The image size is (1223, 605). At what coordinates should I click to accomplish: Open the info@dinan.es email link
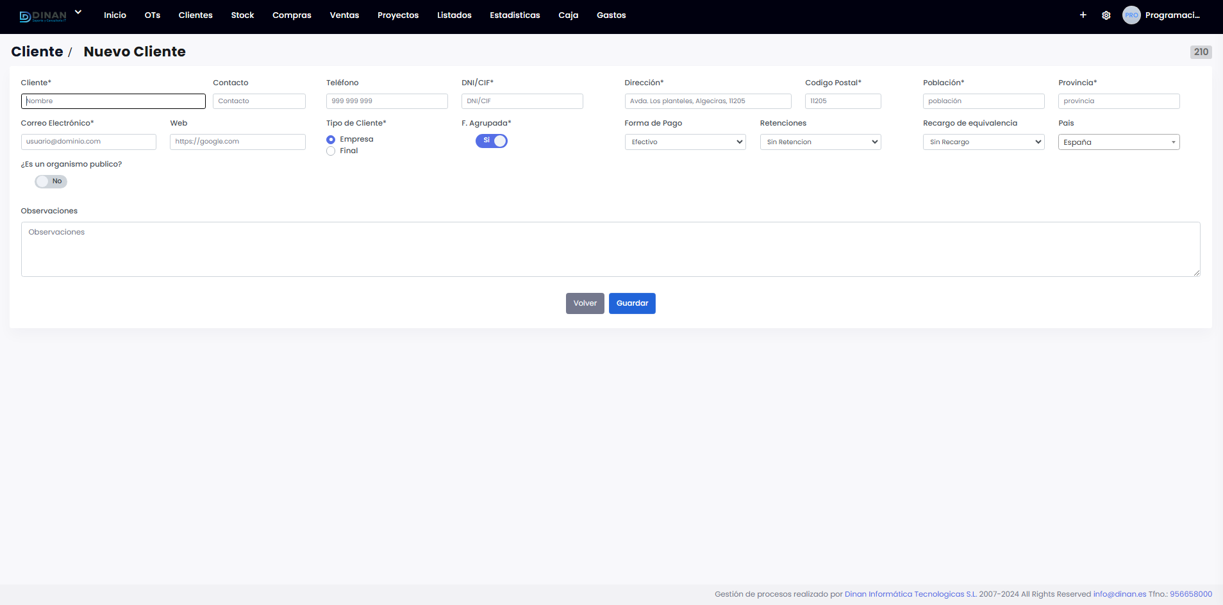[x=1119, y=594]
